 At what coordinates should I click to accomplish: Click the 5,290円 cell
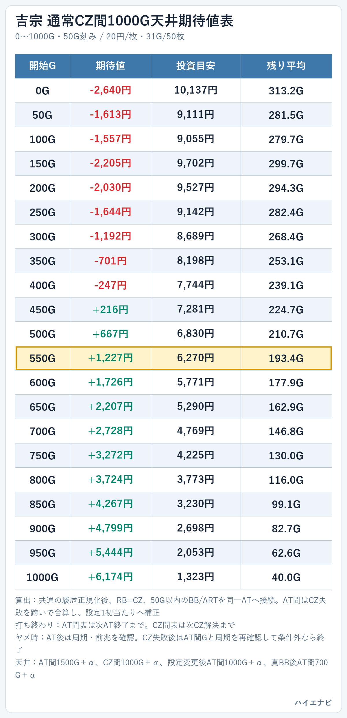pyautogui.click(x=196, y=407)
